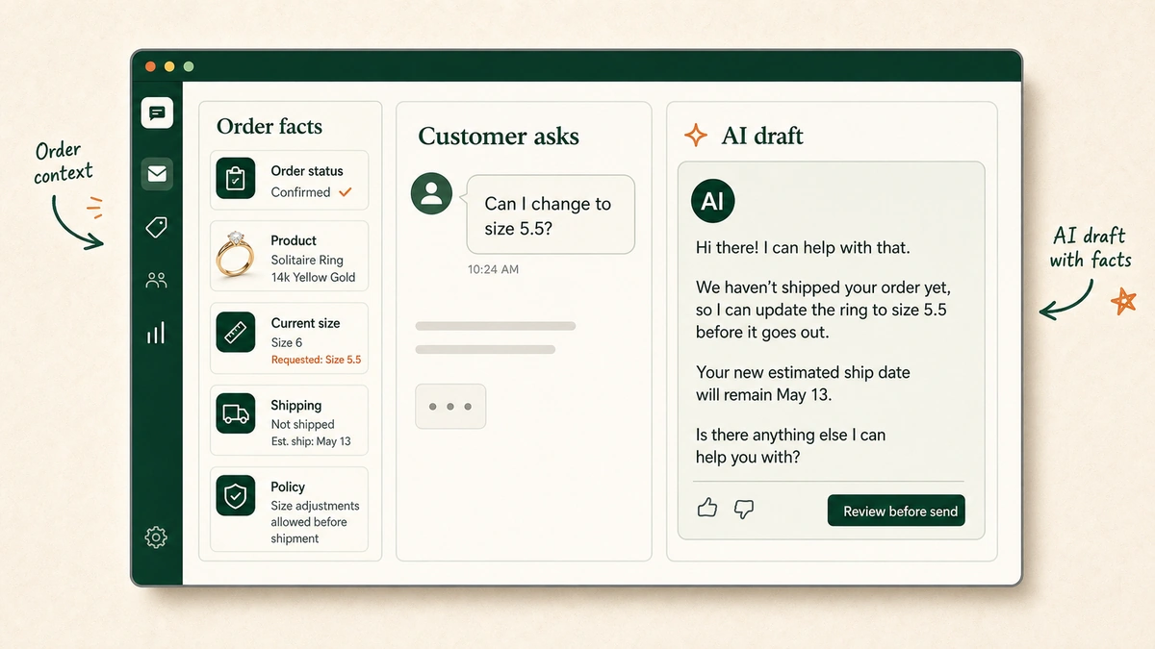The image size is (1155, 649).
Task: Open the chat bubble icon in sidebar
Action: 157,112
